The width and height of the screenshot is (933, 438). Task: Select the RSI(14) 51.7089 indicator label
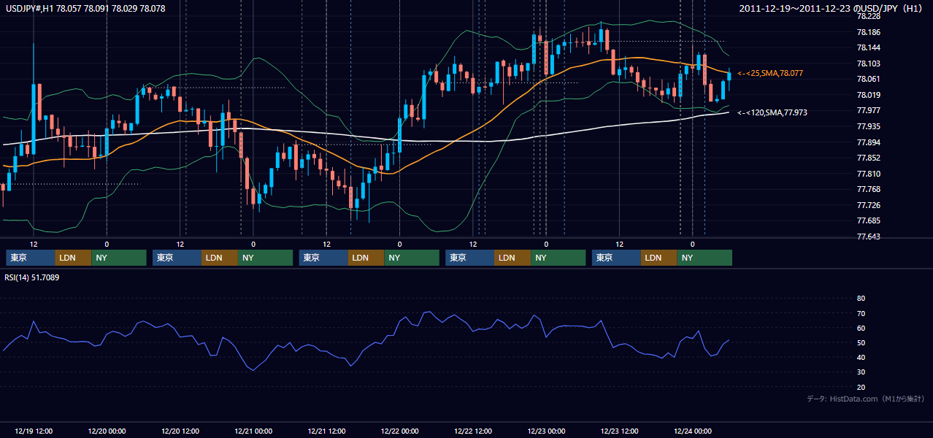(x=32, y=277)
